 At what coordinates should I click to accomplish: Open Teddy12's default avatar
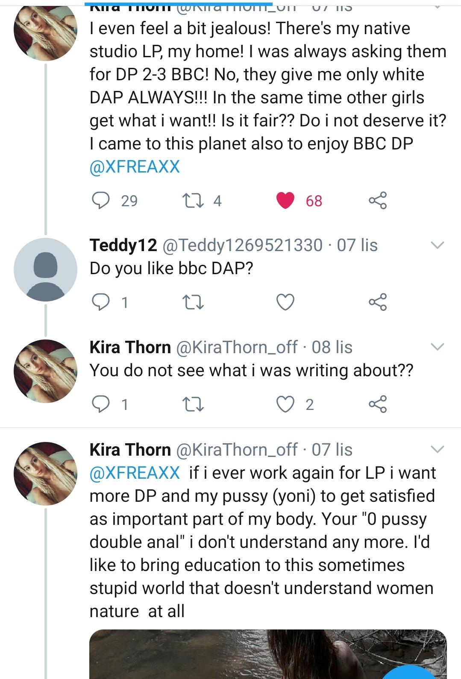(x=45, y=270)
